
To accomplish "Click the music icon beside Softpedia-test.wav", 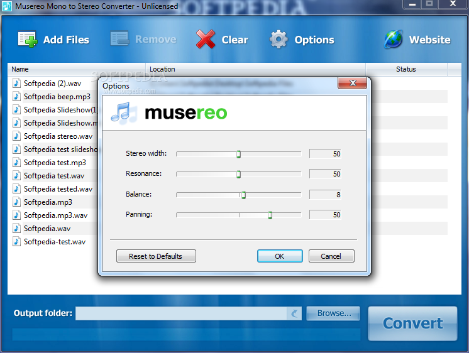I will tap(17, 242).
